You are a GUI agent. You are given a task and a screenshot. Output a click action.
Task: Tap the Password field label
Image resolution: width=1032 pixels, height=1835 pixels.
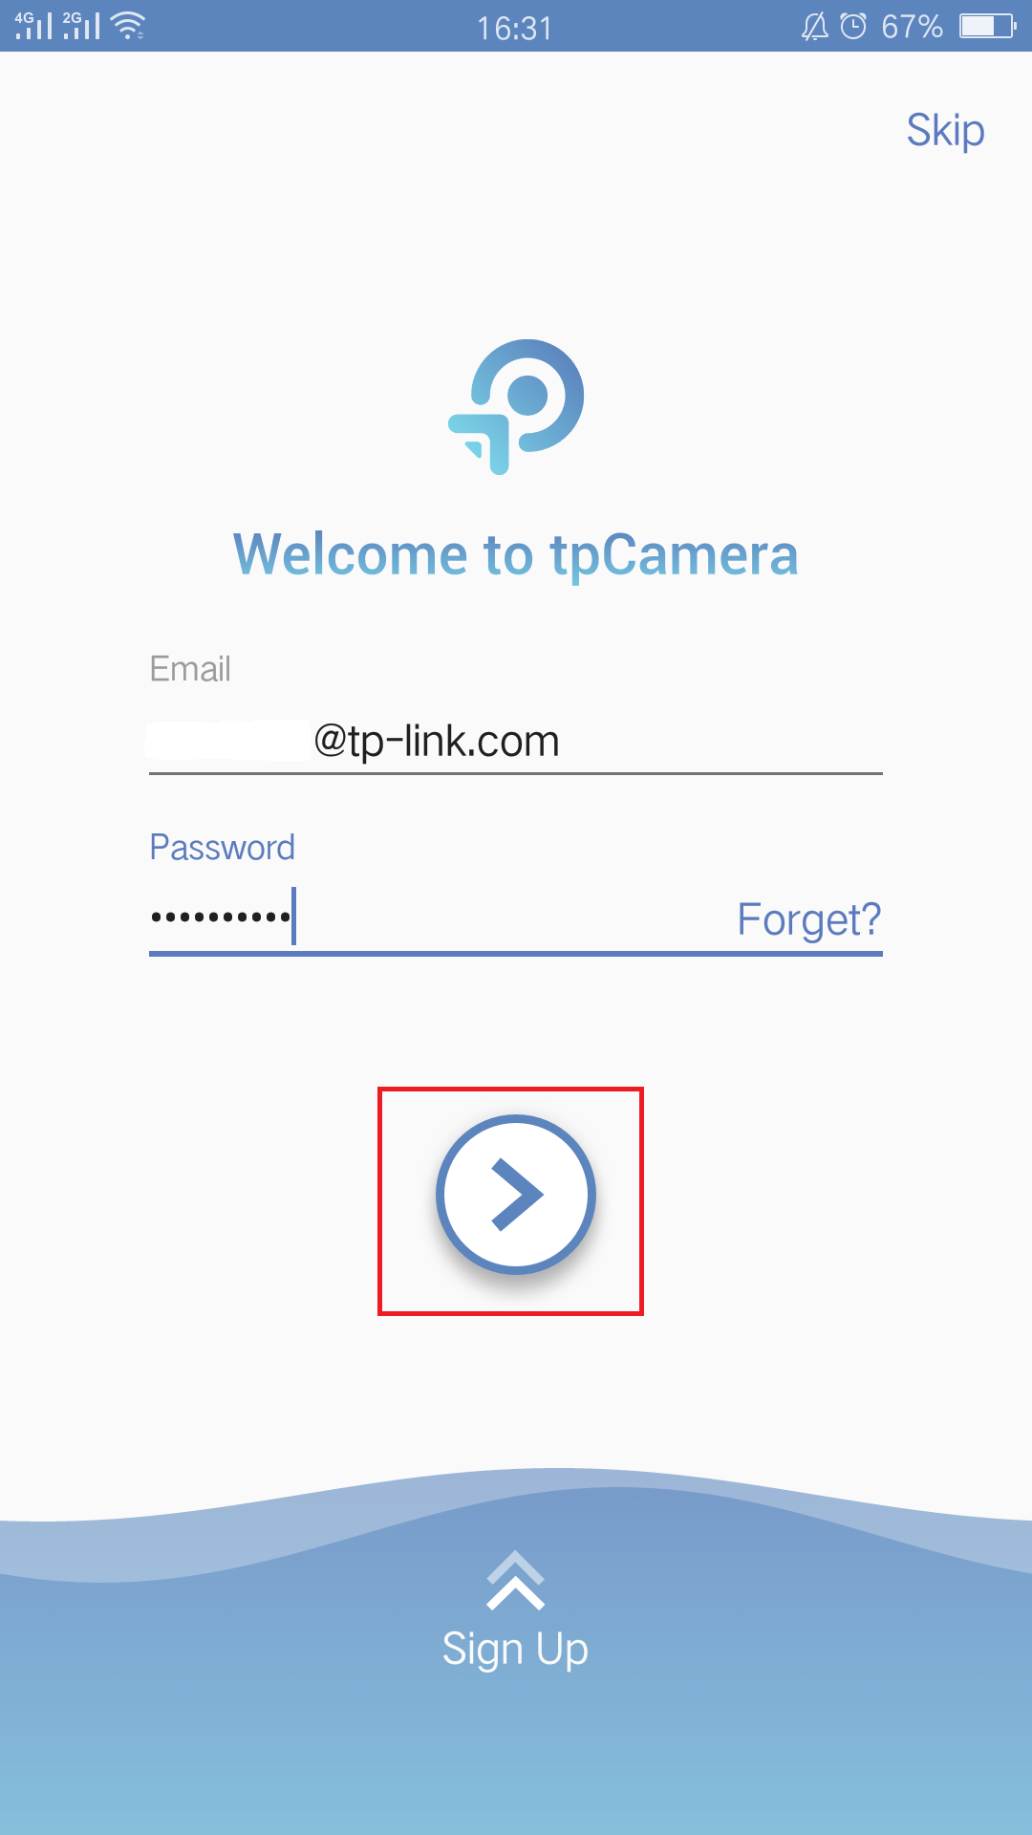click(x=223, y=848)
